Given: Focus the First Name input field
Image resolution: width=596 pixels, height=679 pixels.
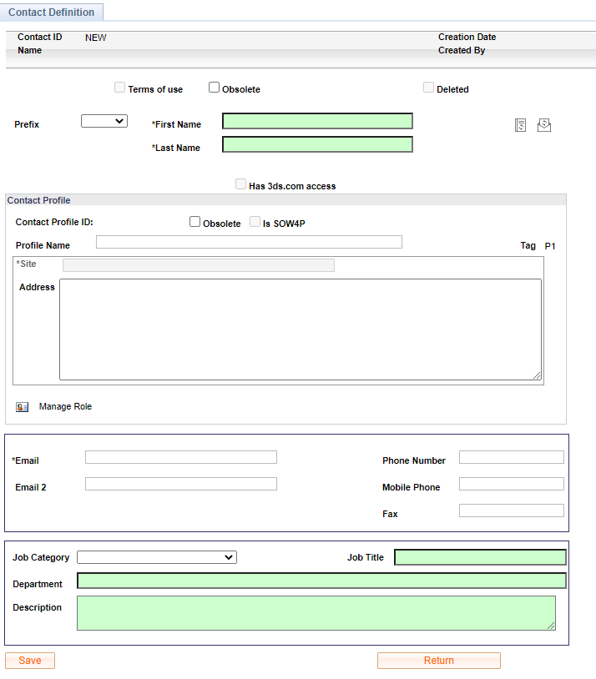Looking at the screenshot, I should pos(317,121).
